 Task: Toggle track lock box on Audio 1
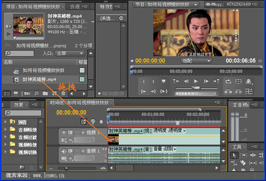[x=77, y=151]
